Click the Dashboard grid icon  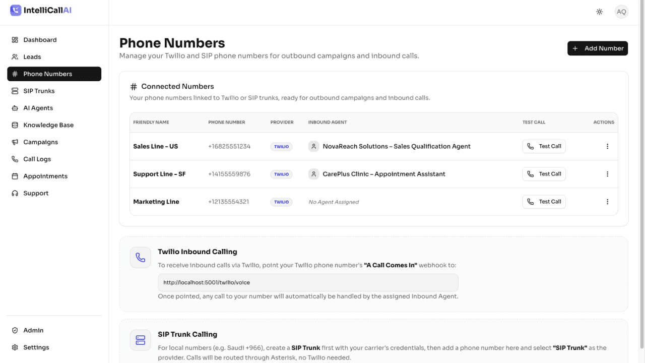pos(15,40)
